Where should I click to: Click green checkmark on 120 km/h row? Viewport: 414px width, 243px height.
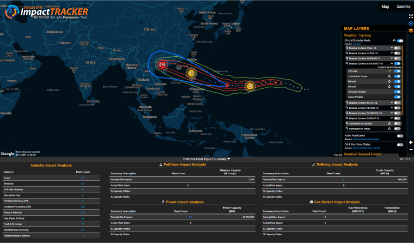tap(390, 71)
